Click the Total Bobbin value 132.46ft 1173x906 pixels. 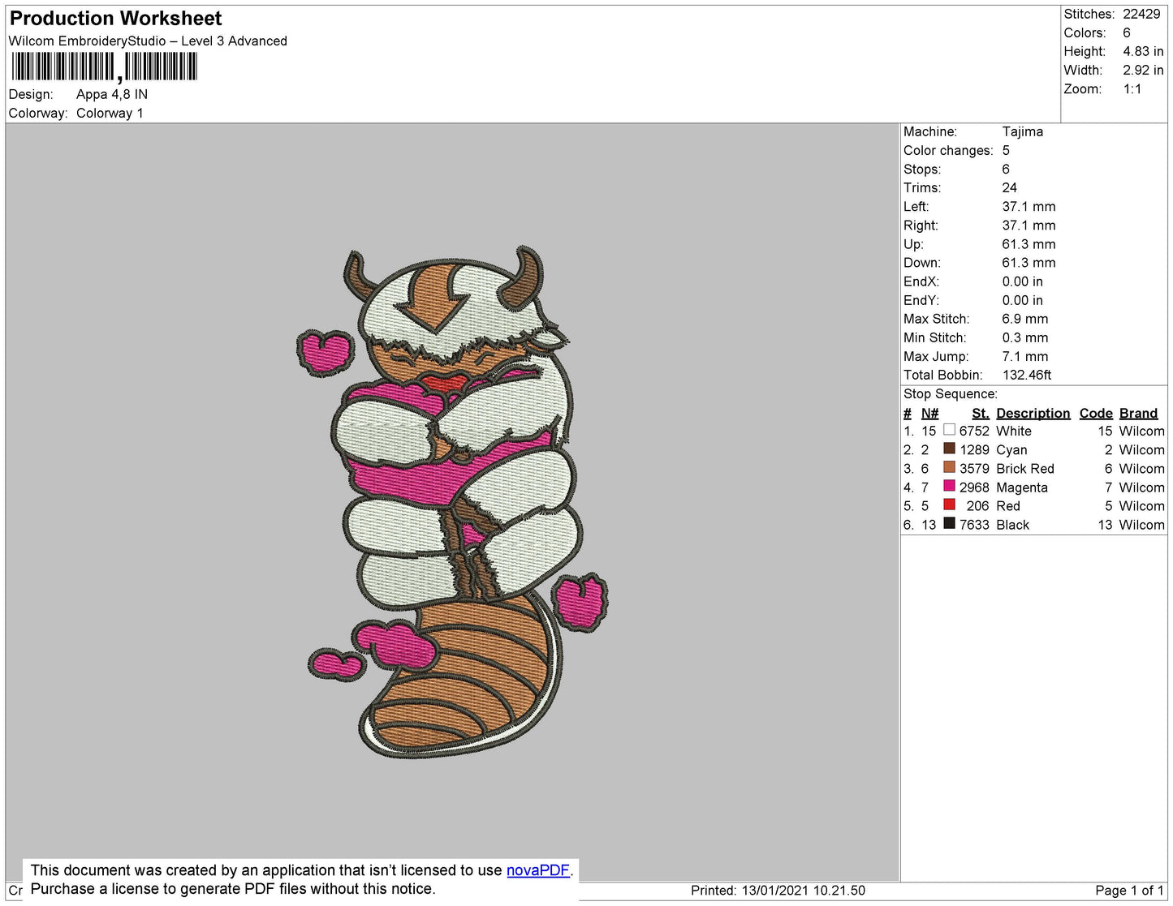point(1027,375)
